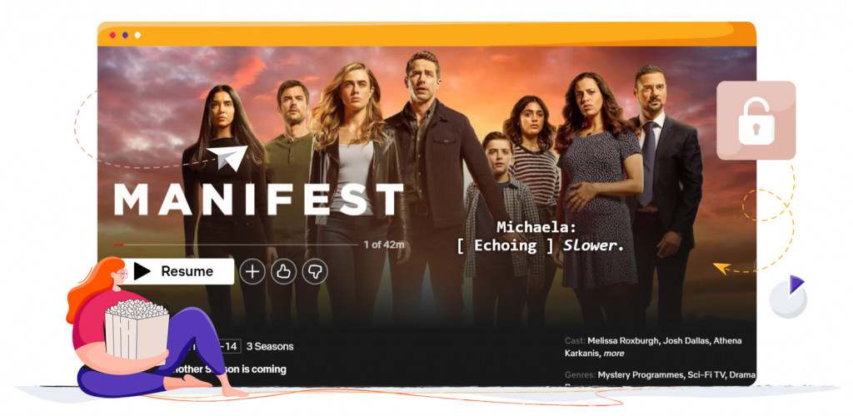The height and width of the screenshot is (416, 853).
Task: Click the purple pie chart icon
Action: [788, 296]
